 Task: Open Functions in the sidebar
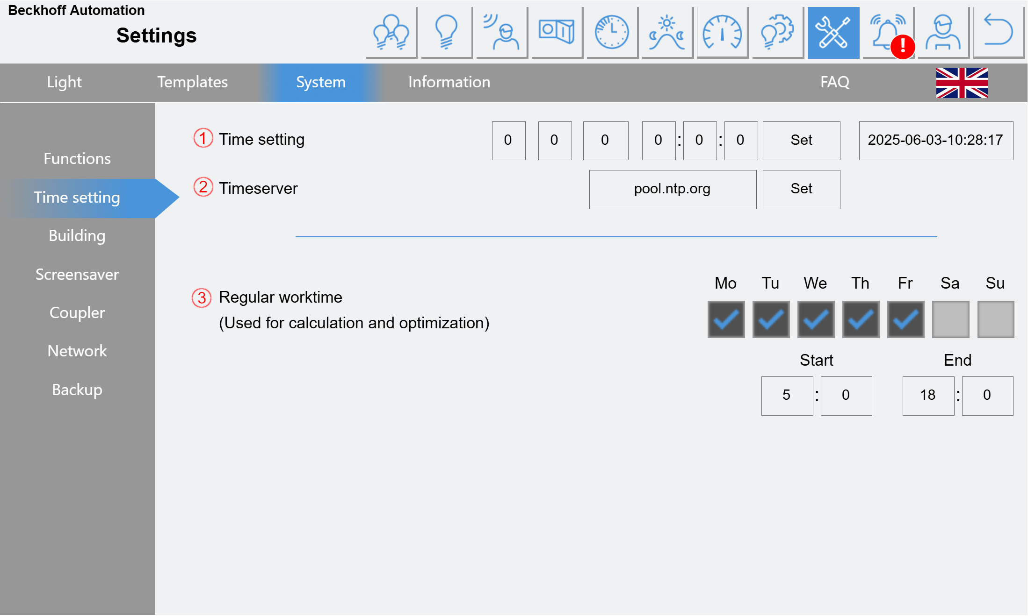(77, 159)
